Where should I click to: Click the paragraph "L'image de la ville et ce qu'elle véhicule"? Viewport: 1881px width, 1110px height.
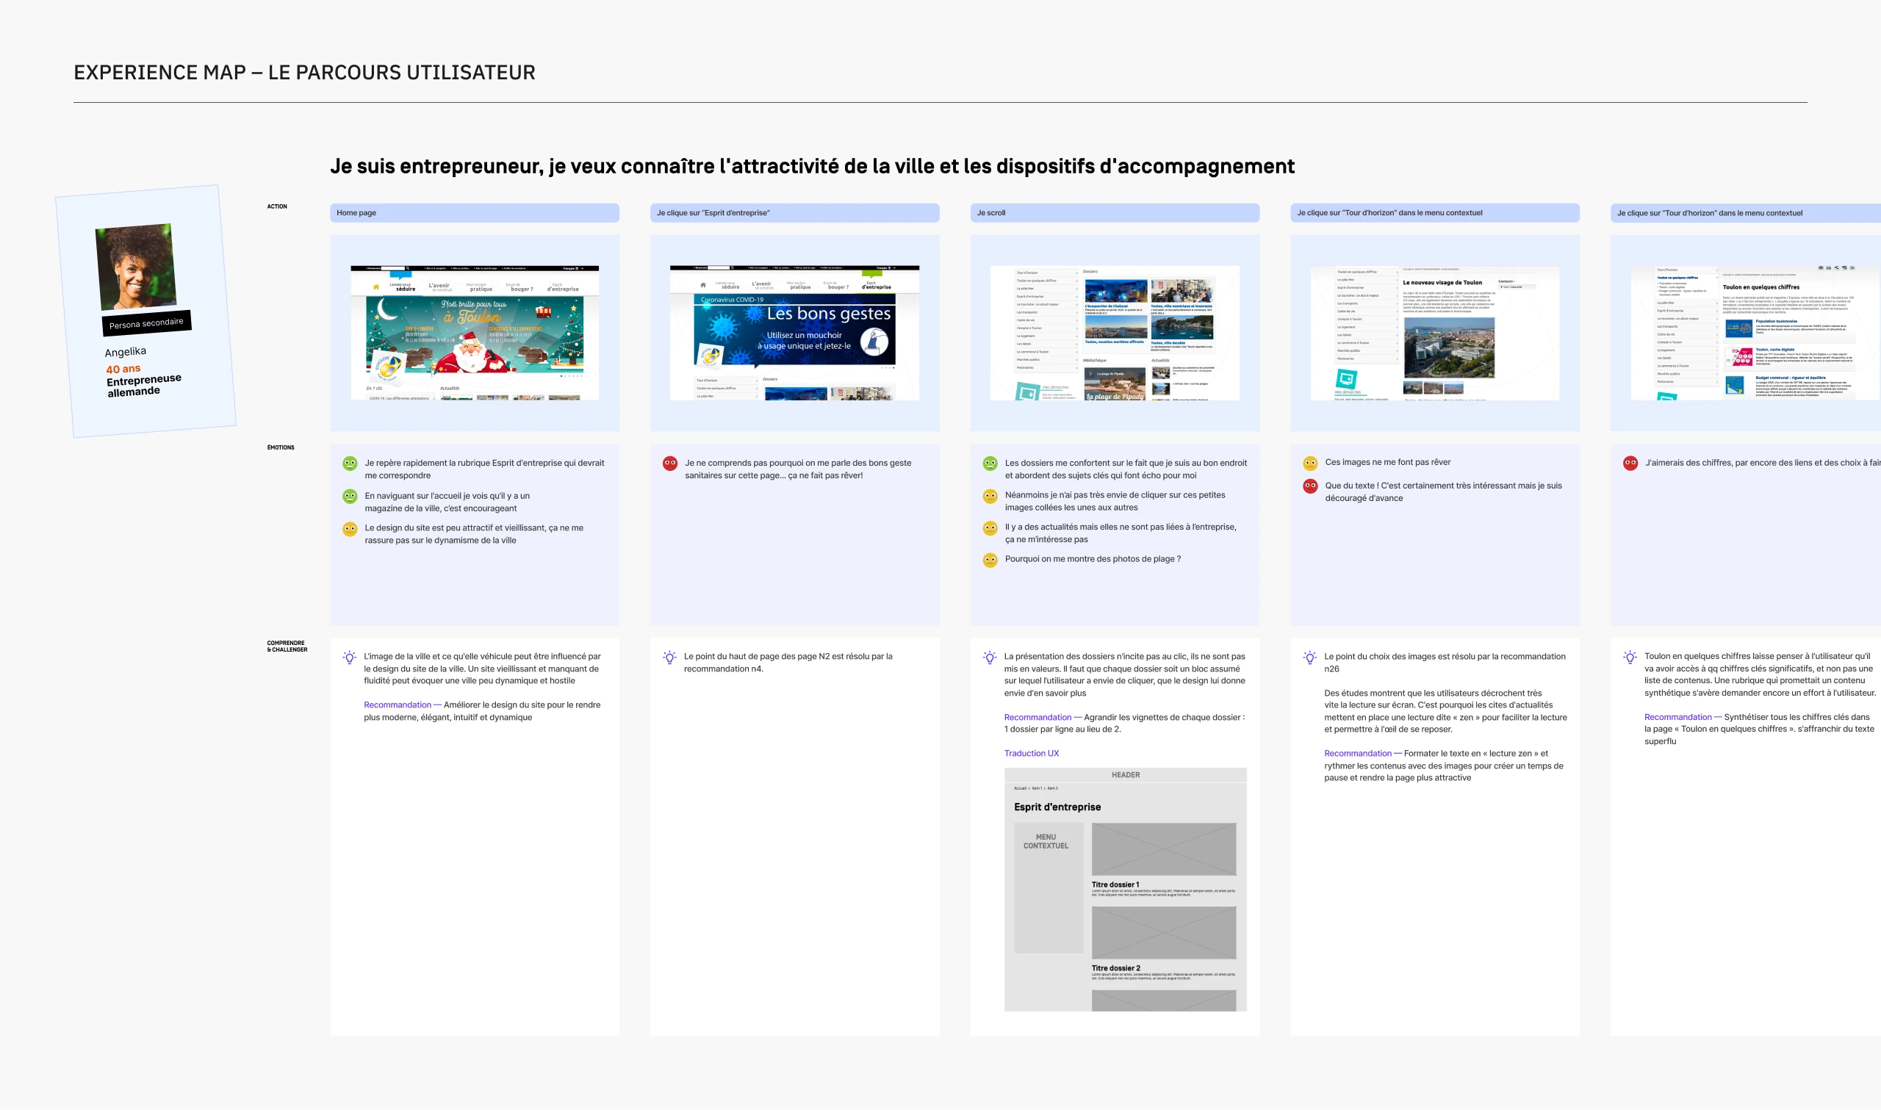pyautogui.click(x=482, y=668)
